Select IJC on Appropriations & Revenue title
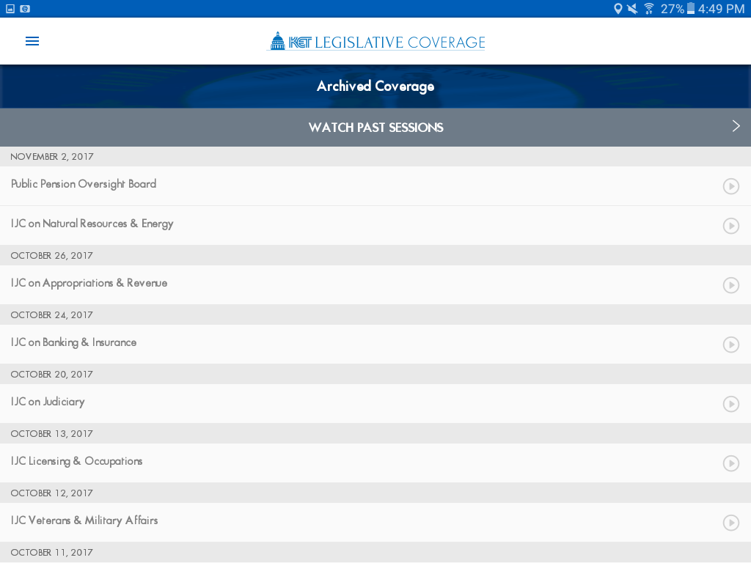This screenshot has height=563, width=751. (x=89, y=284)
